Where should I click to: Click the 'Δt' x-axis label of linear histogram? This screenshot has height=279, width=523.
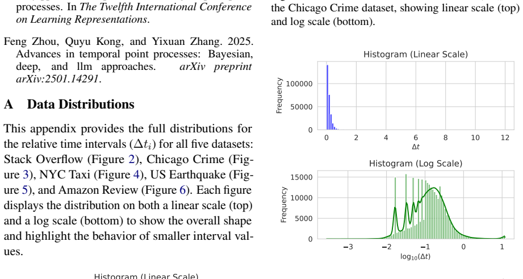click(x=416, y=147)
